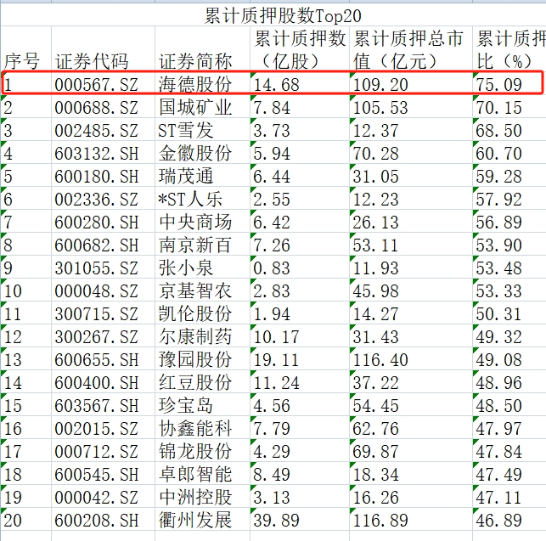Select the cell with value 45.98
546x541 pixels.
[x=411, y=290]
